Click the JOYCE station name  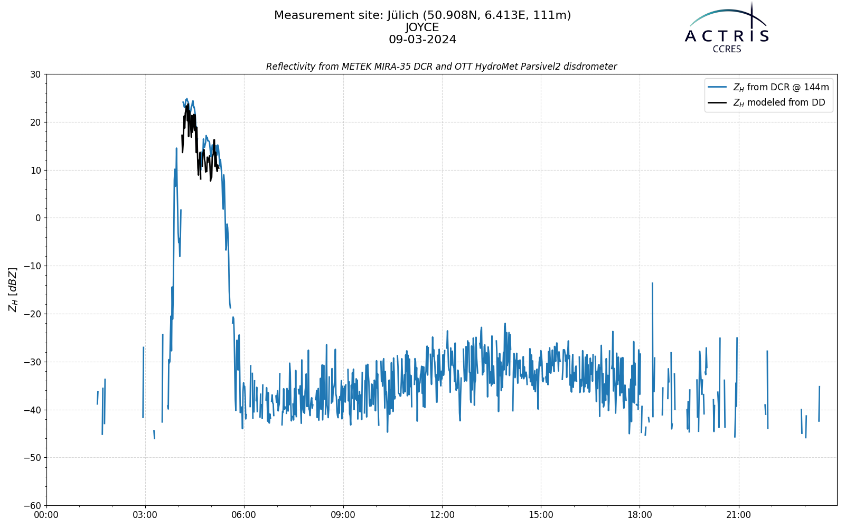pyautogui.click(x=422, y=27)
